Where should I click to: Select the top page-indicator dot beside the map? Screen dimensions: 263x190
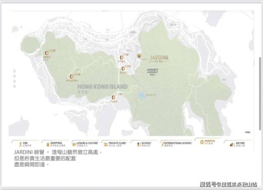[15, 71]
